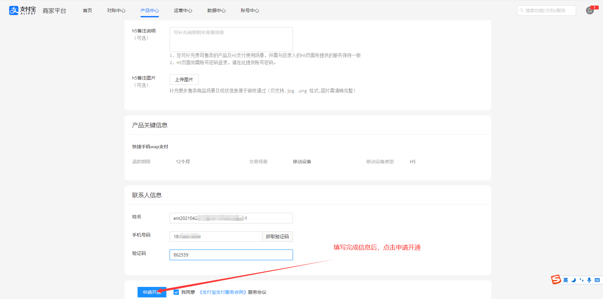Go to 对账中心 in top navigation

click(x=116, y=10)
